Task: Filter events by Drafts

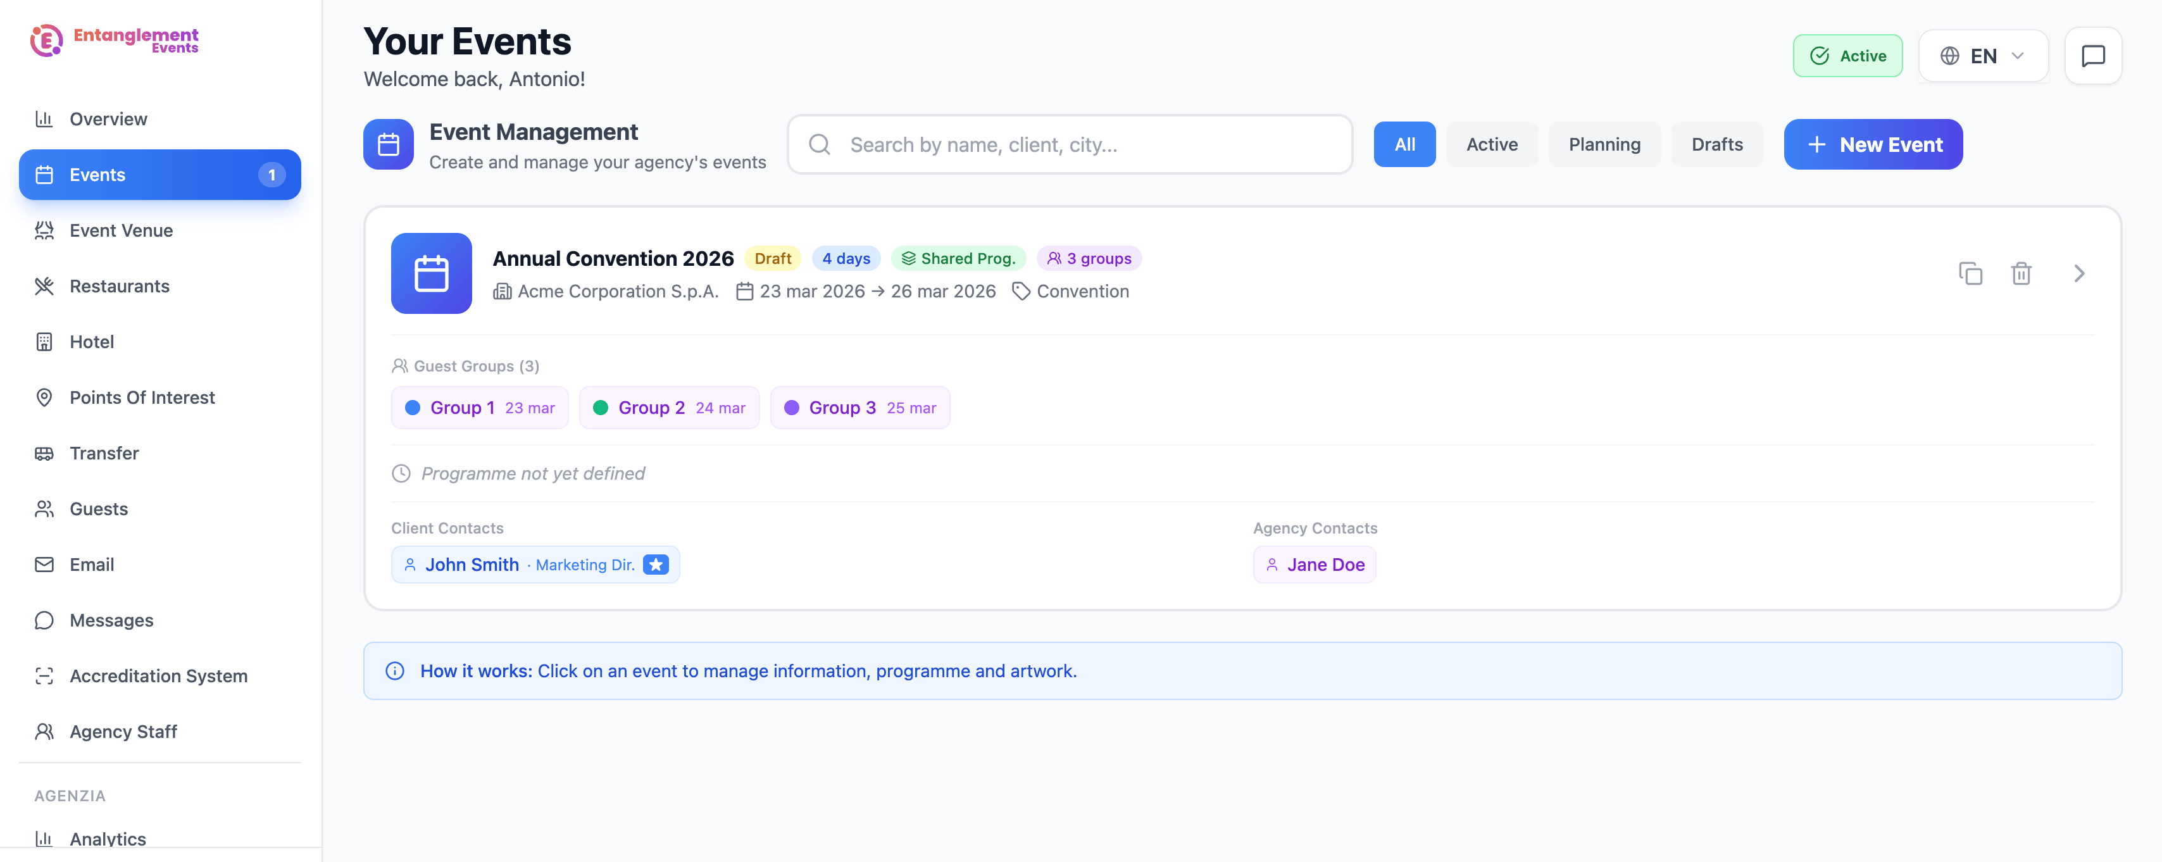Action: 1716,144
